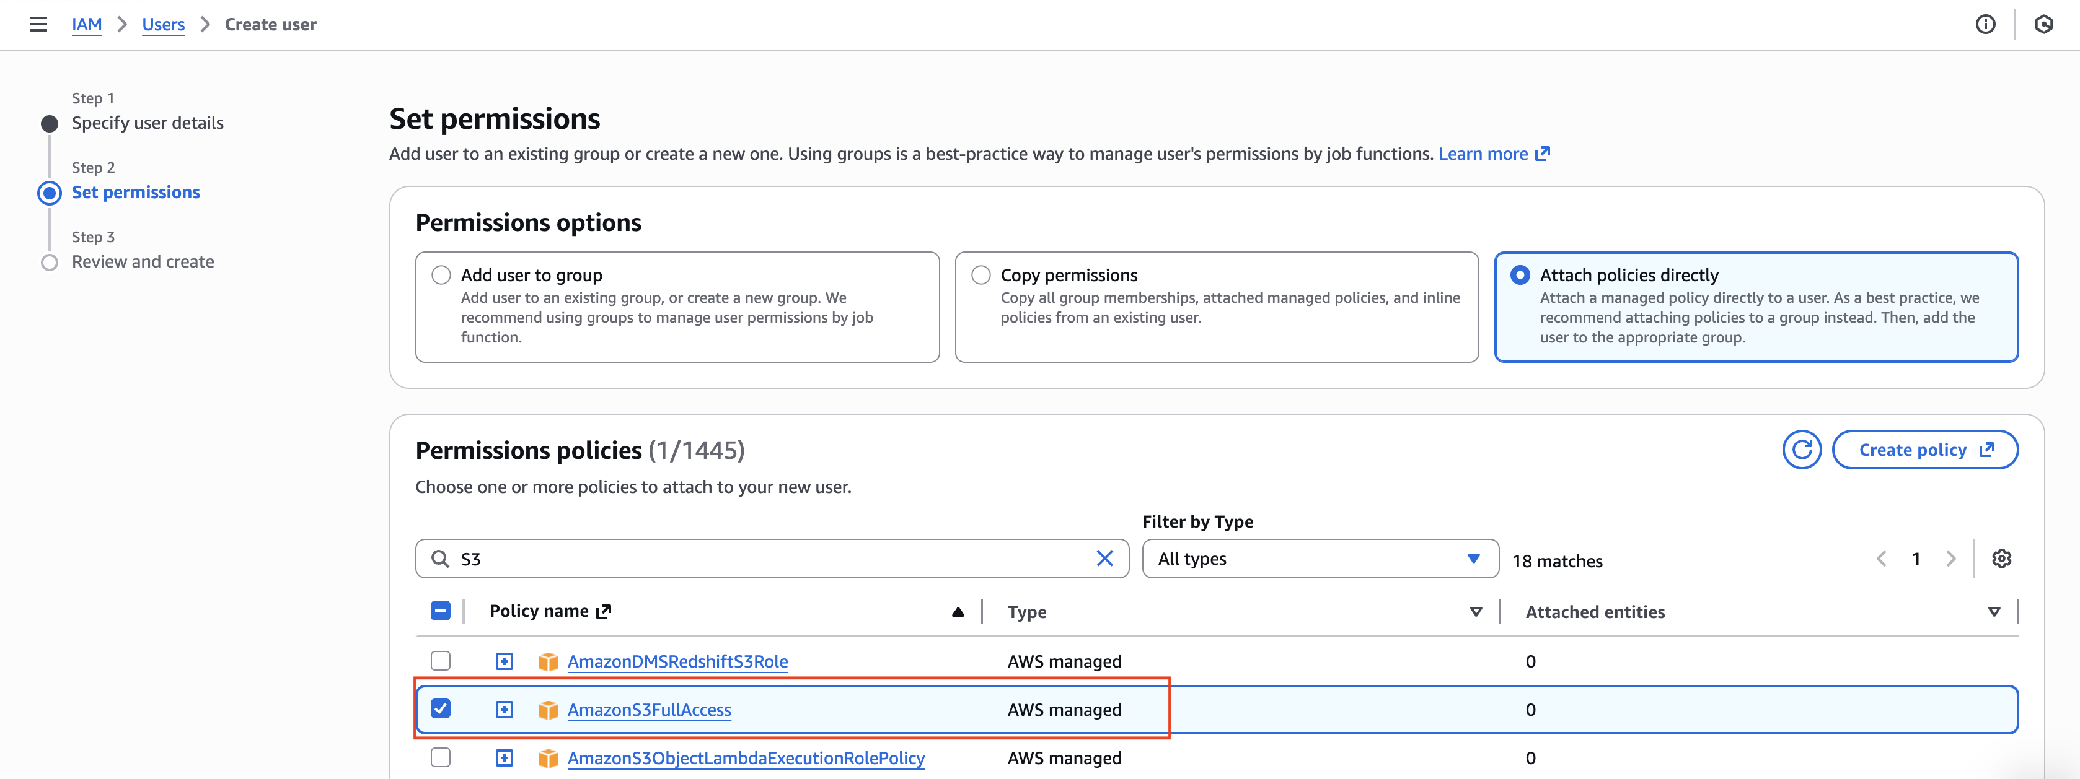The image size is (2080, 779).
Task: Expand AmazonS3FullAccess policy details
Action: [504, 710]
